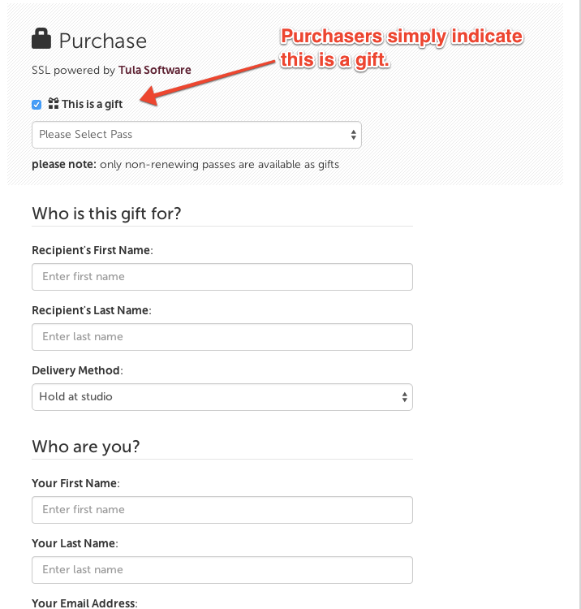Image resolution: width=581 pixels, height=609 pixels.
Task: Open the Delivery Method dropdown
Action: 222,397
